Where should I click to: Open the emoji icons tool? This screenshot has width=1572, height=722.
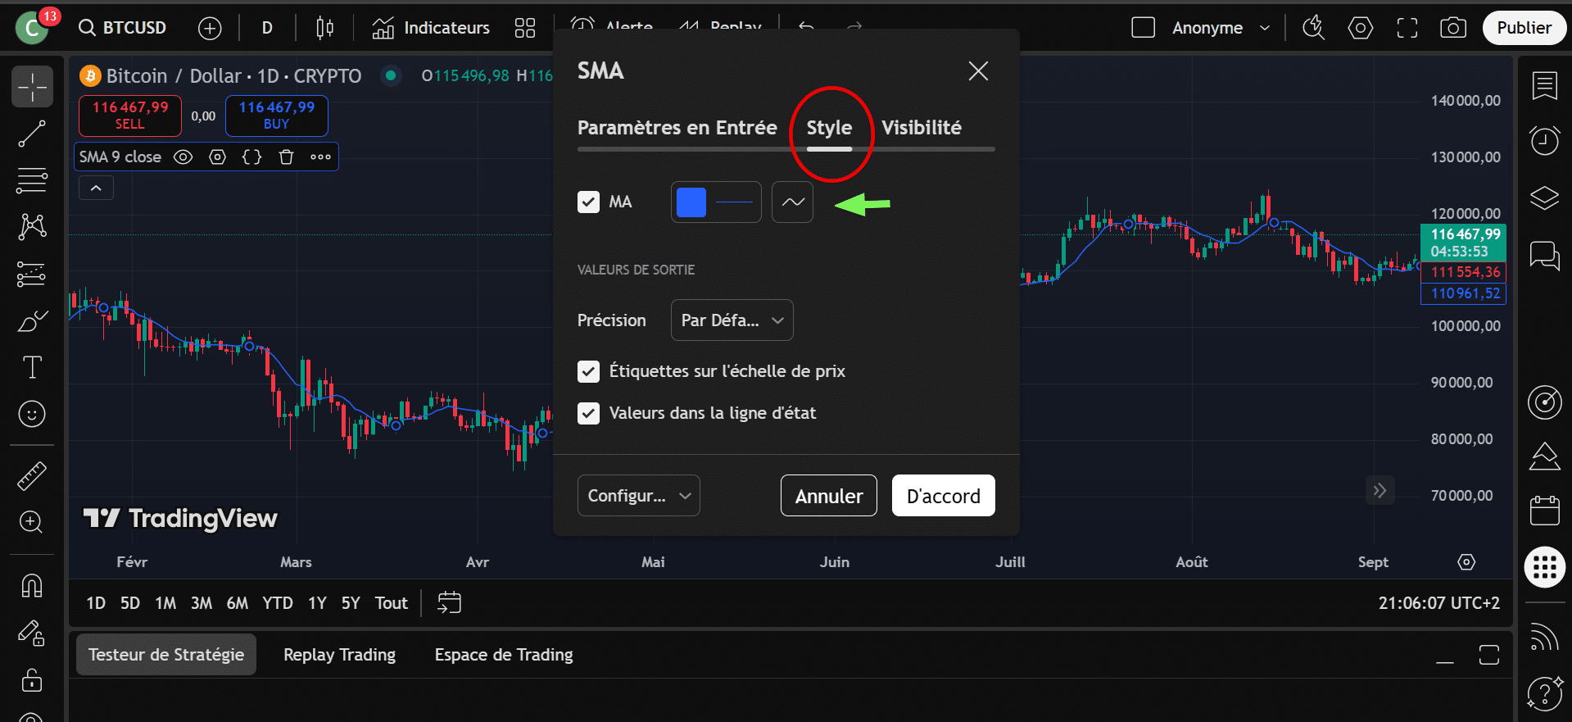pos(32,414)
